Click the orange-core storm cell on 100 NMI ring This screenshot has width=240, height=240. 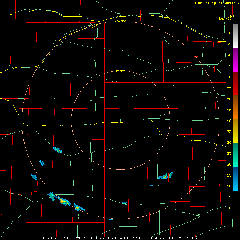tap(63, 202)
